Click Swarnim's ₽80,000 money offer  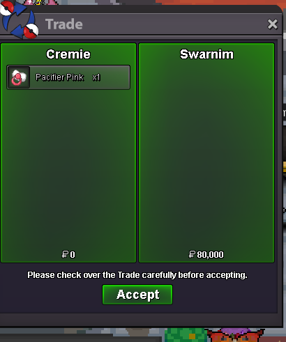point(206,254)
